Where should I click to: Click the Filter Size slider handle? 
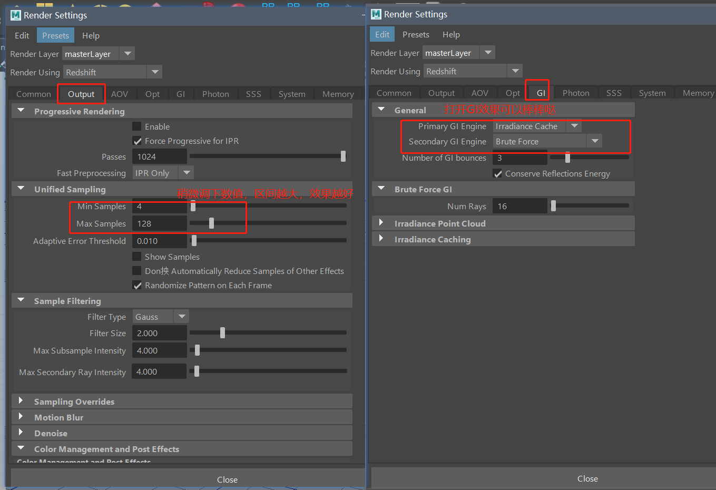point(222,332)
